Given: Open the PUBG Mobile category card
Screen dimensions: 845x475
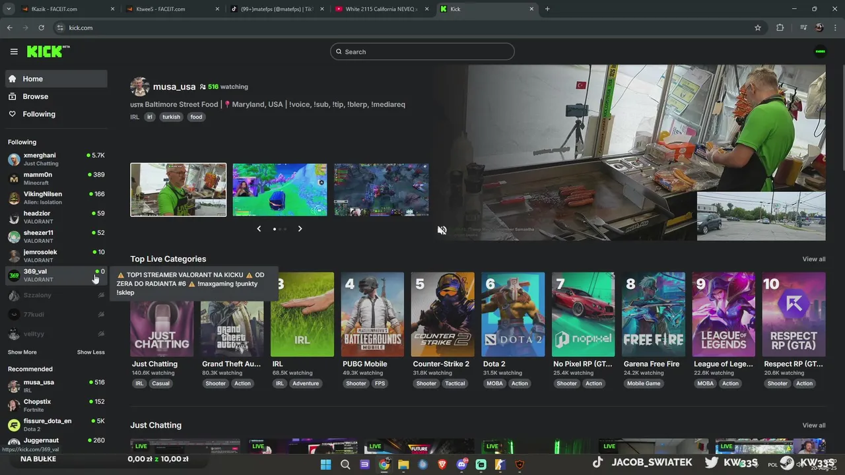Looking at the screenshot, I should pyautogui.click(x=372, y=315).
